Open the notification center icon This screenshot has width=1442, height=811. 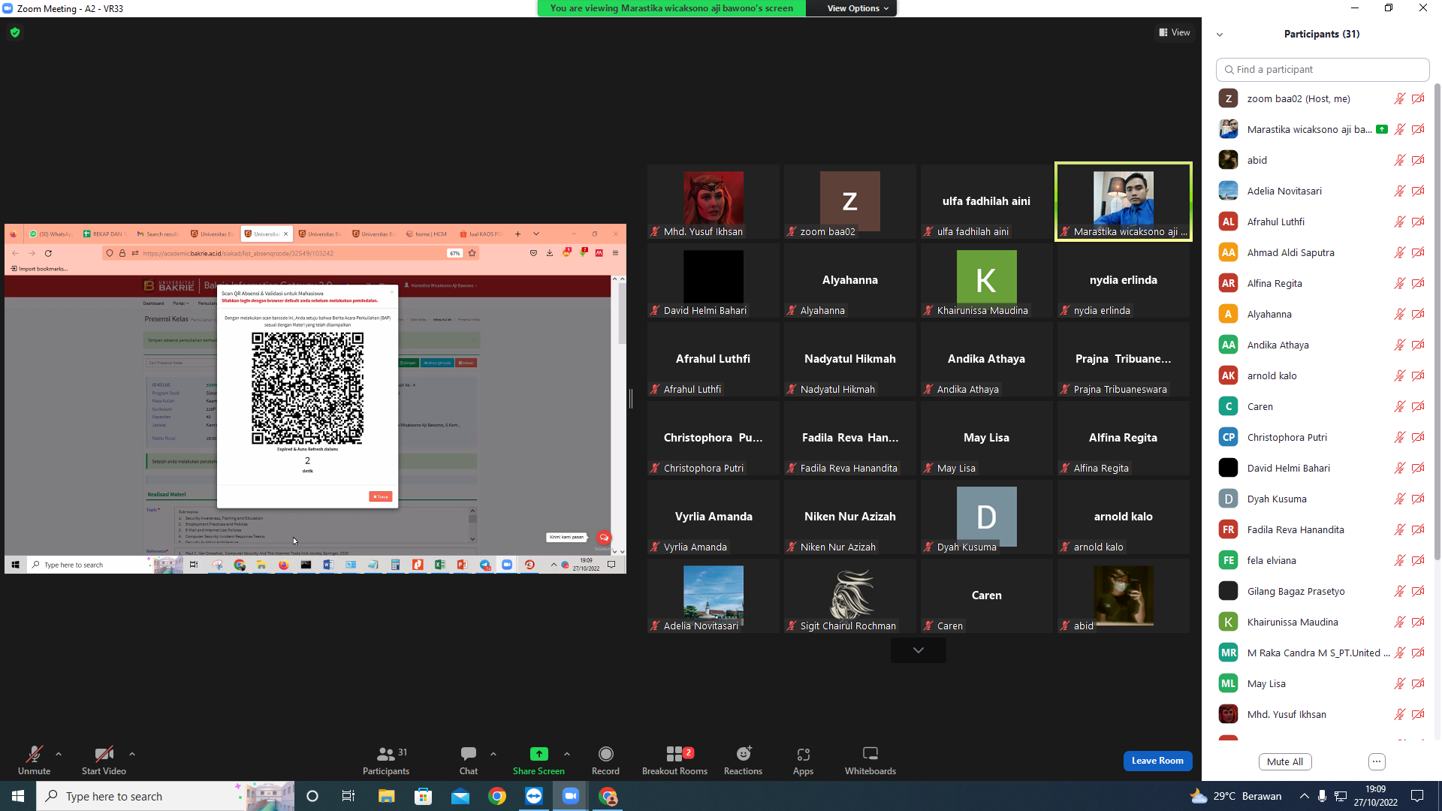tap(1417, 796)
